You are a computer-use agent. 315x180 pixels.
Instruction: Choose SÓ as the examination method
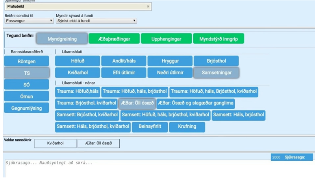pos(26,84)
